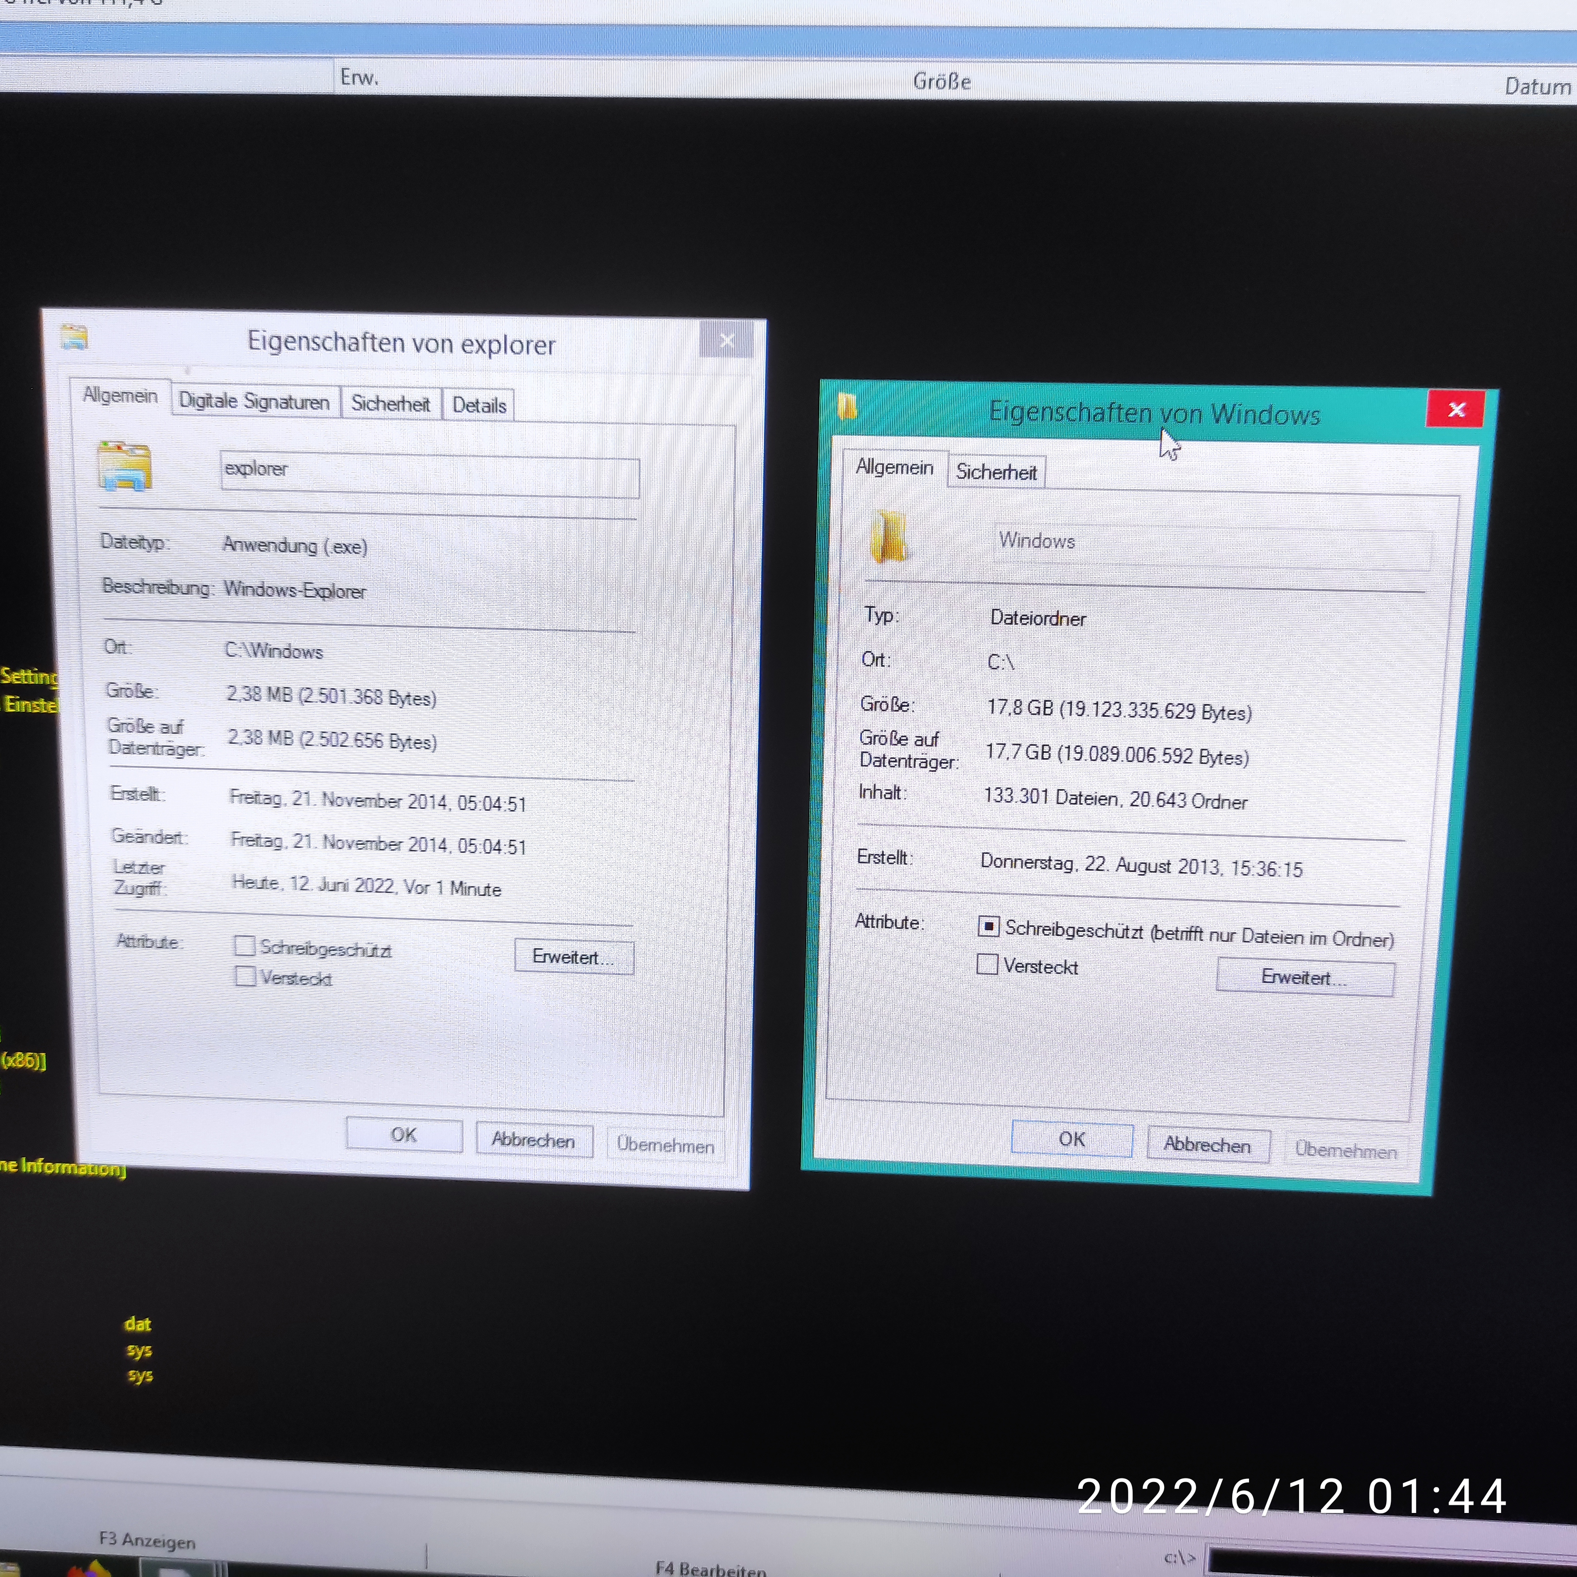Click Erweitert button in explorer properties

[x=573, y=957]
